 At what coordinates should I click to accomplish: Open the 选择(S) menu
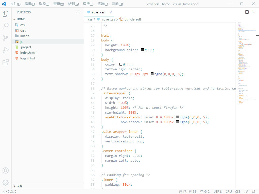click(x=44, y=4)
